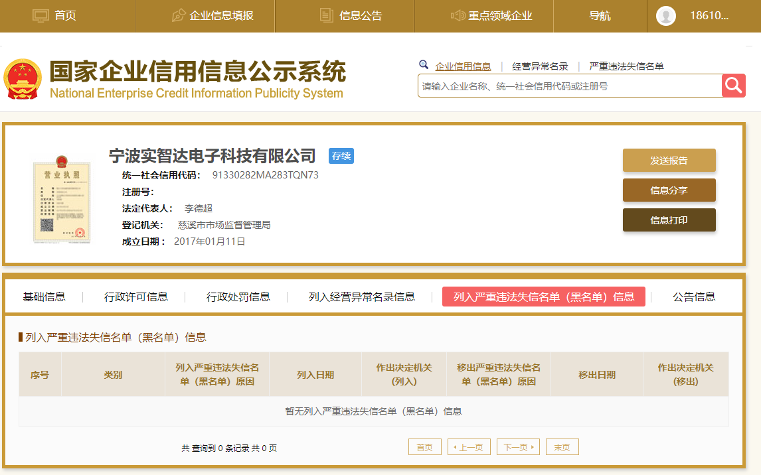The height and width of the screenshot is (475, 761).
Task: Click the legal representative name 李德超
Action: tap(199, 208)
